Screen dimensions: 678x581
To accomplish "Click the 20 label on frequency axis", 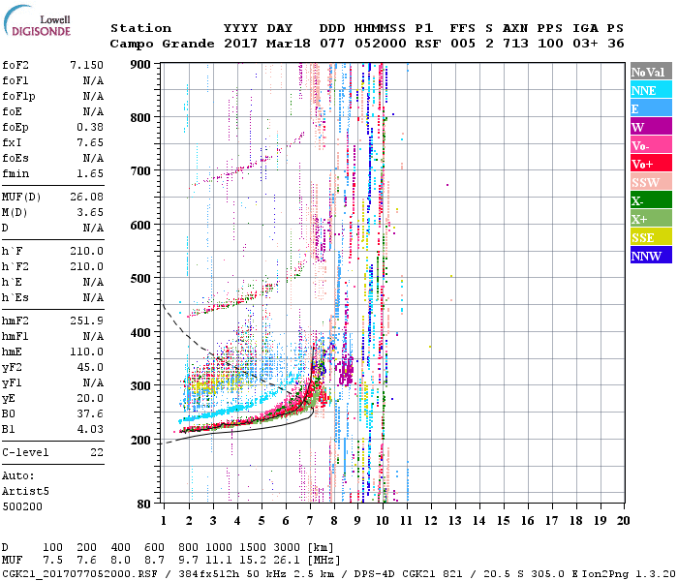I will tap(623, 520).
